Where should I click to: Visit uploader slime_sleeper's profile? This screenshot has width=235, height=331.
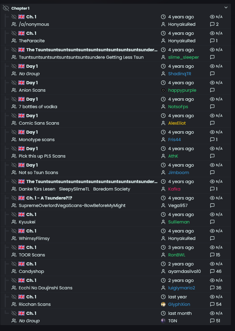(183, 57)
